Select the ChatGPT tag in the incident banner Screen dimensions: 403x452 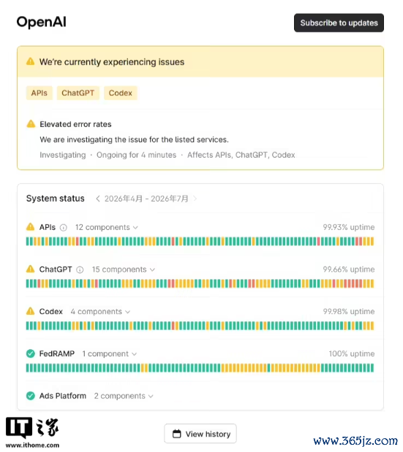coord(78,93)
